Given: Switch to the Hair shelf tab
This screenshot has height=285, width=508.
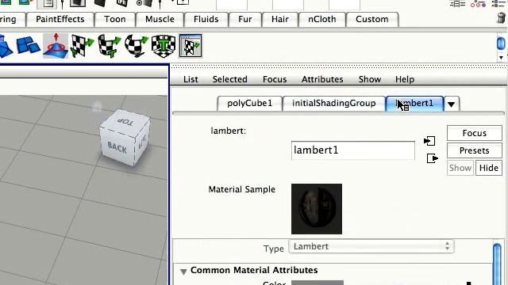Looking at the screenshot, I should [x=280, y=19].
